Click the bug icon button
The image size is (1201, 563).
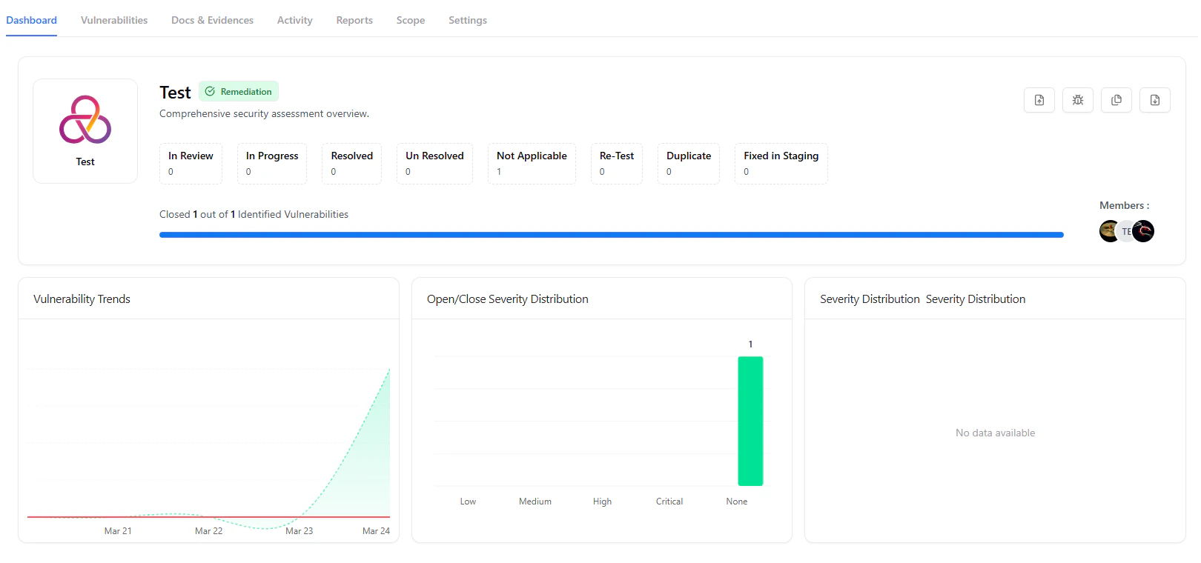[x=1078, y=100]
